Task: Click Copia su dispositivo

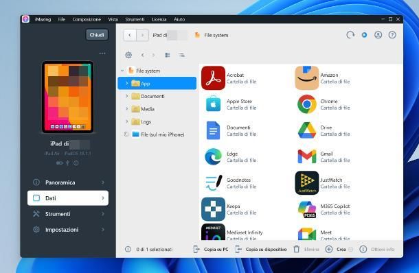Action: pos(261,249)
